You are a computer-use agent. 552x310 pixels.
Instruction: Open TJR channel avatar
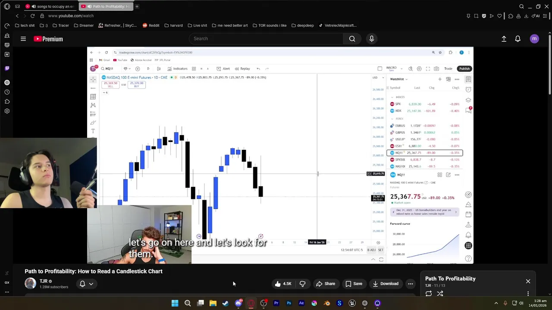[x=30, y=283]
